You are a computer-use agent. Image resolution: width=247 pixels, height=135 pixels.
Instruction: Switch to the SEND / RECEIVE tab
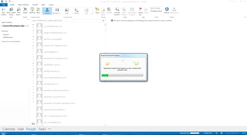tap(23, 5)
